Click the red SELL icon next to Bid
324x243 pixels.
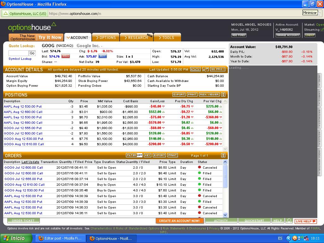(x=65, y=56)
